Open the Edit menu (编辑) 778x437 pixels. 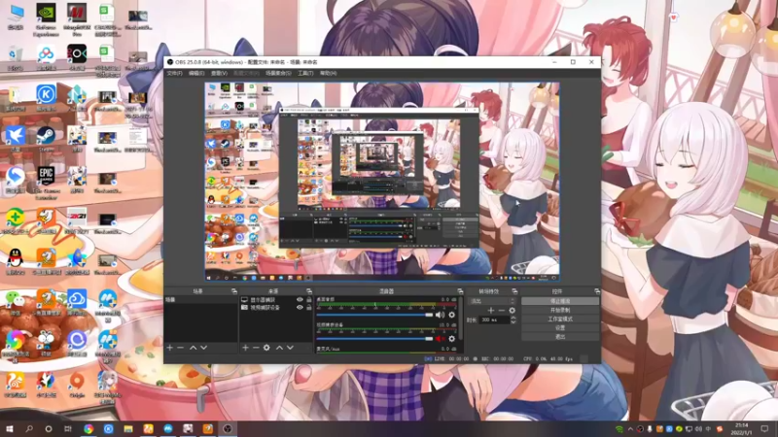coord(196,74)
